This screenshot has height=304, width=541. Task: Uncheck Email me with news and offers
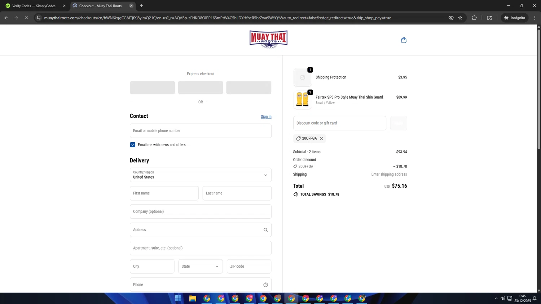coord(133,145)
